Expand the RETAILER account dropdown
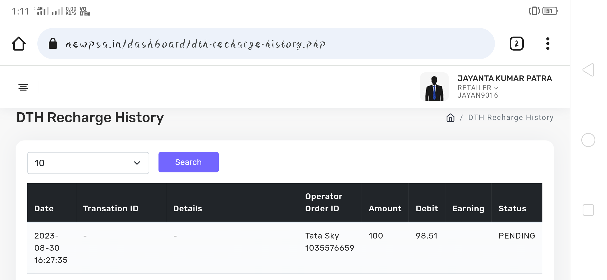 pos(478,88)
